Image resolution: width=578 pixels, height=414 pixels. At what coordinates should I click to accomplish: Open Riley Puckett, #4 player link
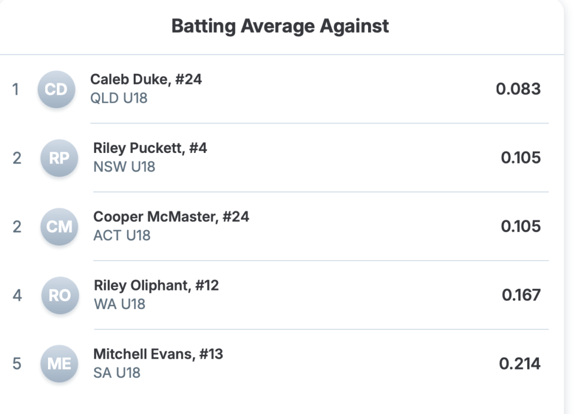150,148
